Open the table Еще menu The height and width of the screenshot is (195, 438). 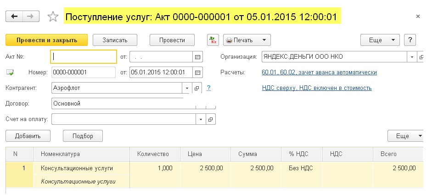[x=405, y=136]
